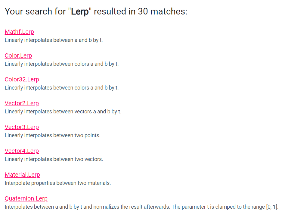Follow the Vector2.Lerp link
This screenshot has height=215, width=282.
click(22, 103)
